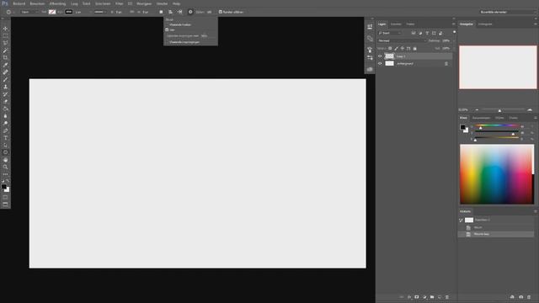Click navigator zoom in button
Viewport: 539px width, 303px height.
(x=530, y=110)
